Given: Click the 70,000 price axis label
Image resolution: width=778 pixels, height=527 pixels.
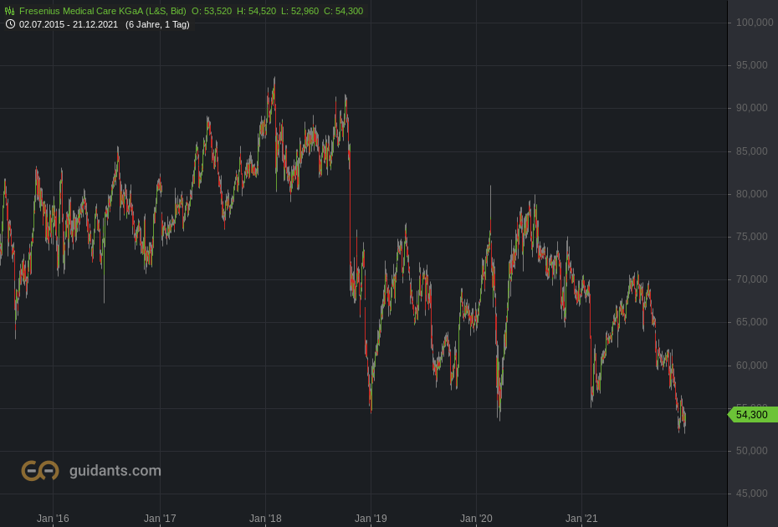Looking at the screenshot, I should point(752,280).
